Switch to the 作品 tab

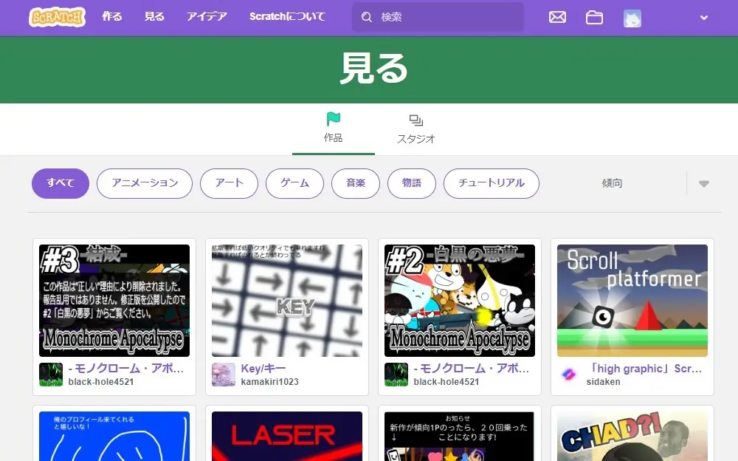click(x=334, y=129)
